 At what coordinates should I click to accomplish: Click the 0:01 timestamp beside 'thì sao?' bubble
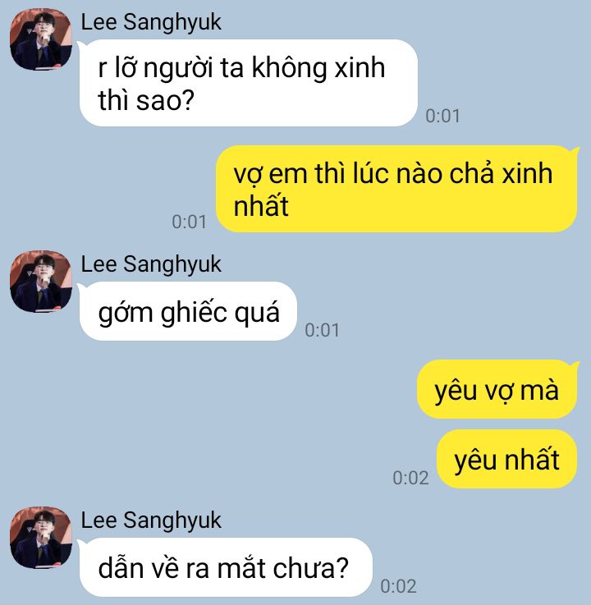click(x=442, y=116)
